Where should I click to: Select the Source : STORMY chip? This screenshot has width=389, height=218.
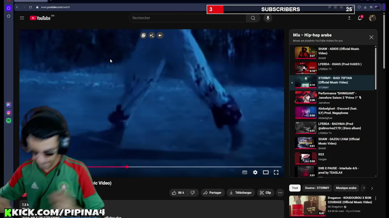[317, 188]
